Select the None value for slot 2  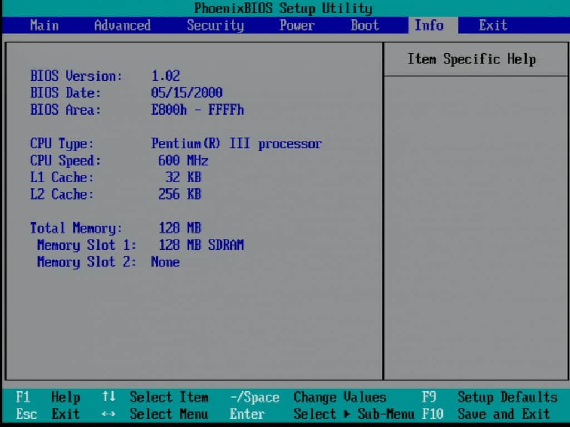click(x=165, y=262)
